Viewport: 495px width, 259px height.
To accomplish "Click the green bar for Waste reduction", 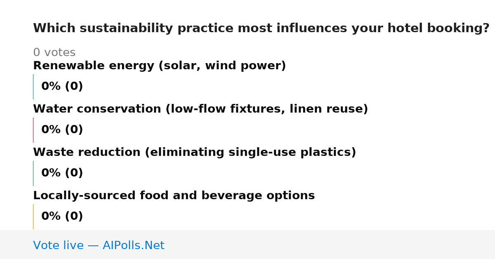I will (33, 173).
